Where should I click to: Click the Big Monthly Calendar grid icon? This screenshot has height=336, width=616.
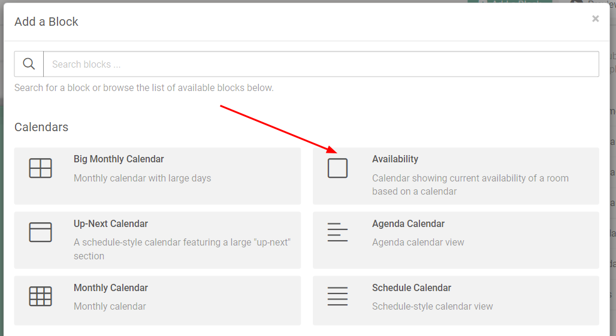40,168
